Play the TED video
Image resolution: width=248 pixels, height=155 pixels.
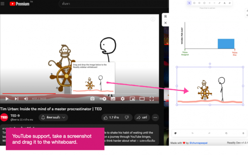[7, 99]
